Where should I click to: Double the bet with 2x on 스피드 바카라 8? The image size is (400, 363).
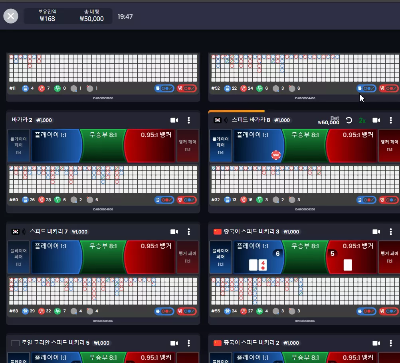click(362, 120)
